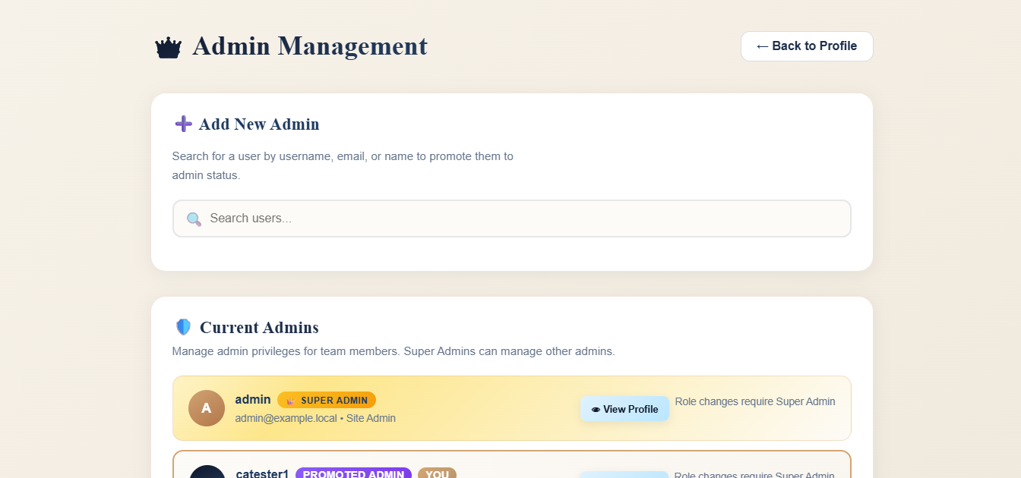Image resolution: width=1021 pixels, height=478 pixels.
Task: Click the plus icon beside Add New Admin
Action: pos(183,124)
